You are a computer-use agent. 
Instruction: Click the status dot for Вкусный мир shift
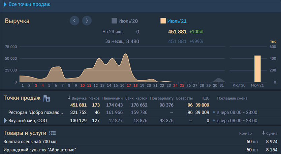pos(214,120)
